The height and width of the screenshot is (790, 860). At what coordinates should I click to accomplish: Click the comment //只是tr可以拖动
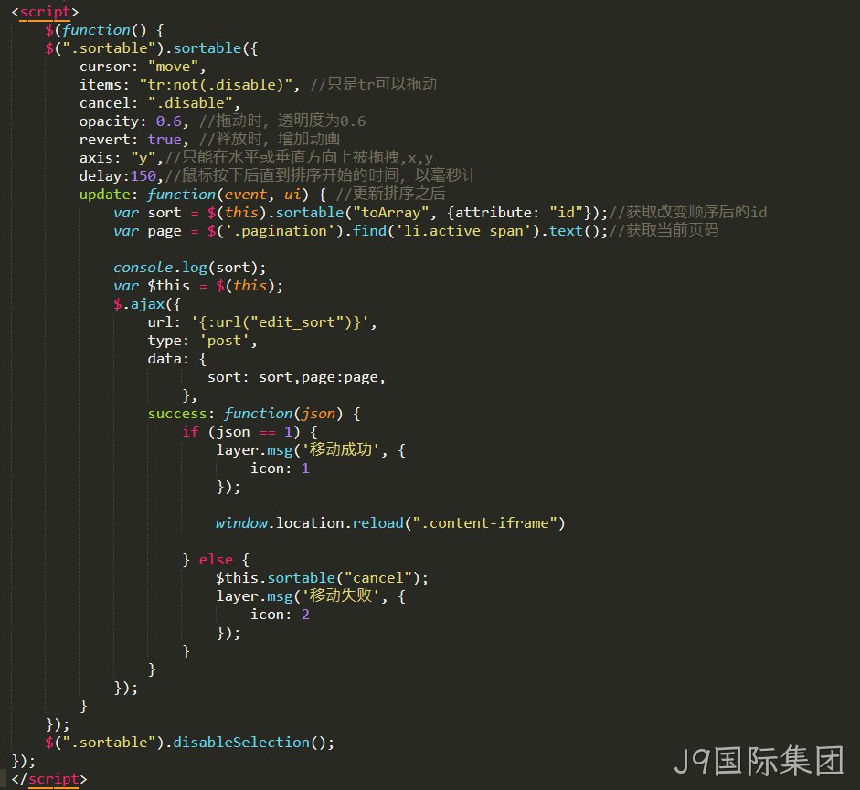tap(373, 84)
